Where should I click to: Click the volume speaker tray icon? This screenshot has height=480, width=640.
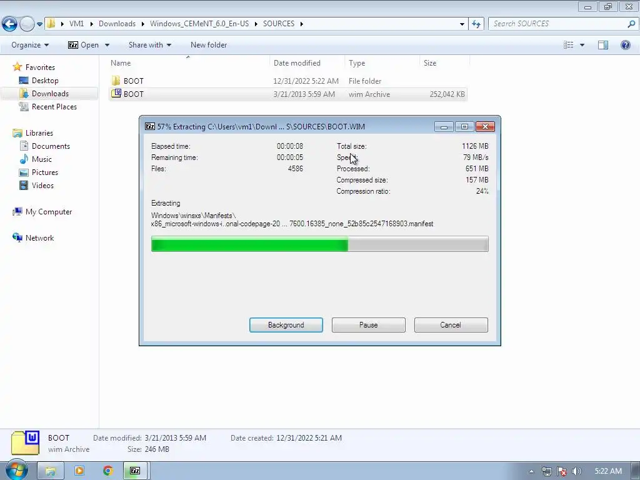[x=577, y=471]
